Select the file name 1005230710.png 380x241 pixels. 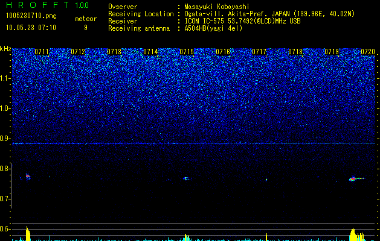(31, 16)
